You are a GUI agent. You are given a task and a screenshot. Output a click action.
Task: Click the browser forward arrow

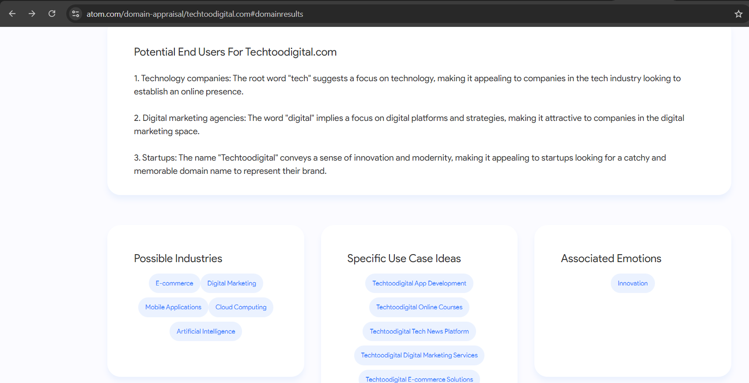(32, 14)
